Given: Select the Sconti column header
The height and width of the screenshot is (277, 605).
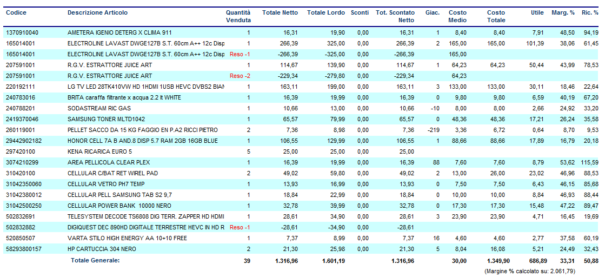Looking at the screenshot, I should 360,13.
